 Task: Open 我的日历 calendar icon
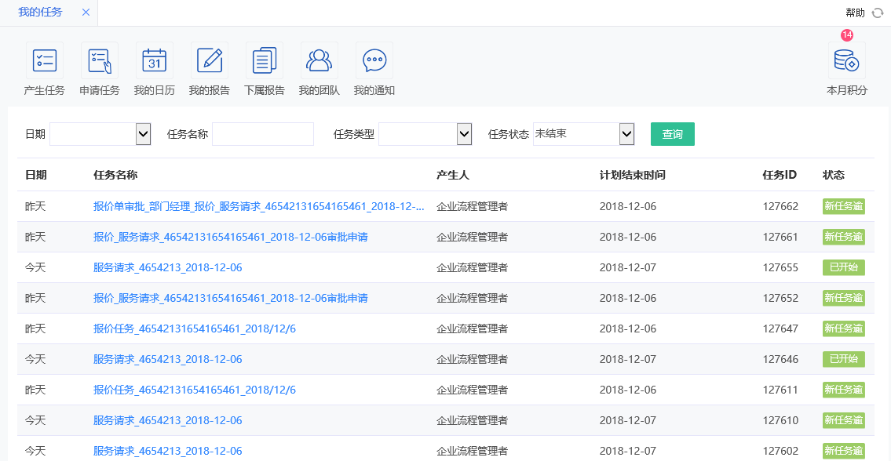pos(154,60)
